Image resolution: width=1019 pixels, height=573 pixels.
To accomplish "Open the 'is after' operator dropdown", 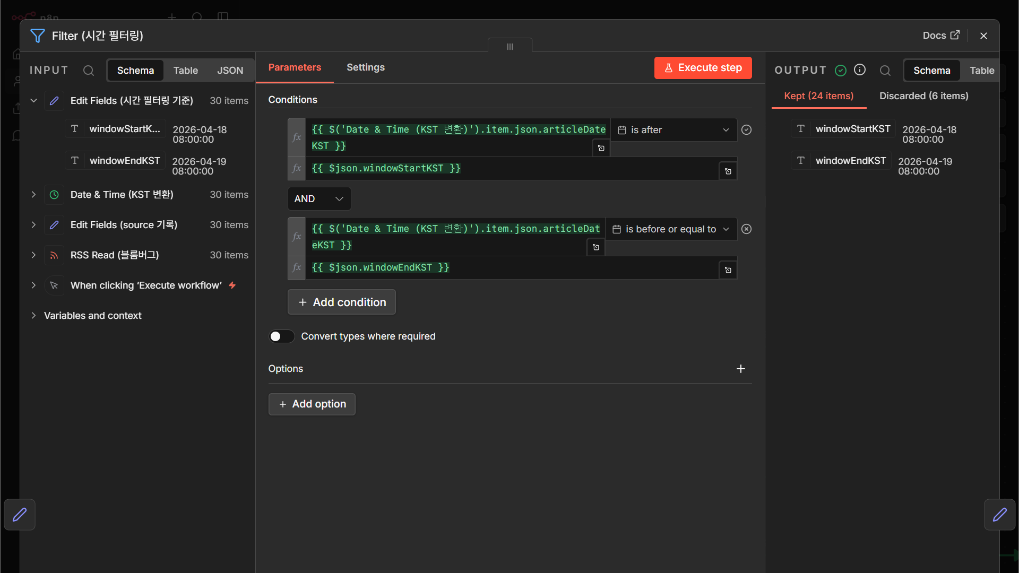I will pos(673,130).
